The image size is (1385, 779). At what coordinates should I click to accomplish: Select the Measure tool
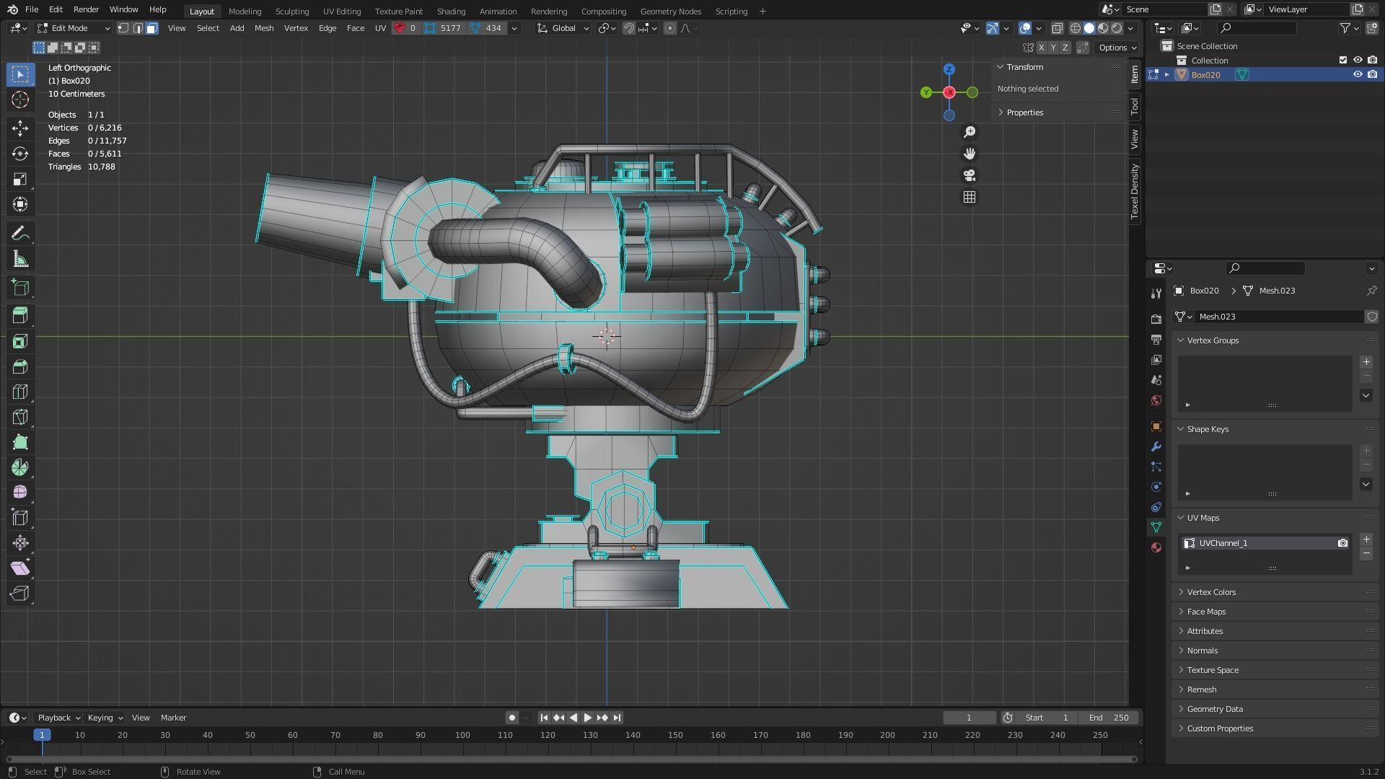(20, 259)
